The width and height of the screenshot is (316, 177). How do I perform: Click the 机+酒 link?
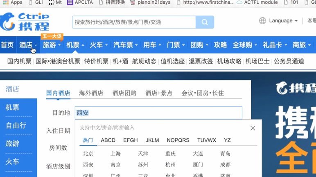click(x=120, y=61)
